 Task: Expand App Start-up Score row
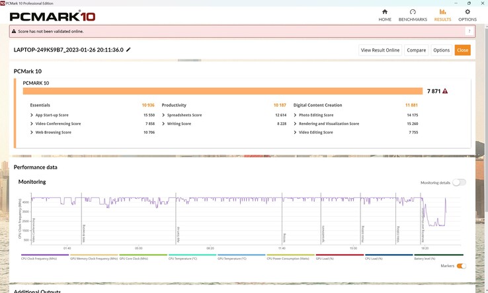click(32, 115)
